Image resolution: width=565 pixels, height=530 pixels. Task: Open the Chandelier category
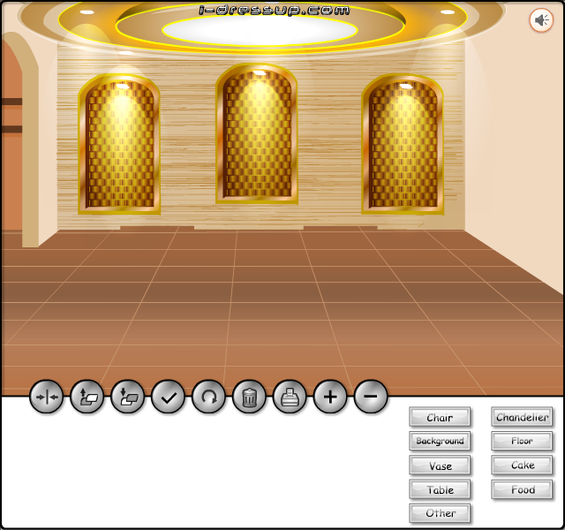[522, 417]
